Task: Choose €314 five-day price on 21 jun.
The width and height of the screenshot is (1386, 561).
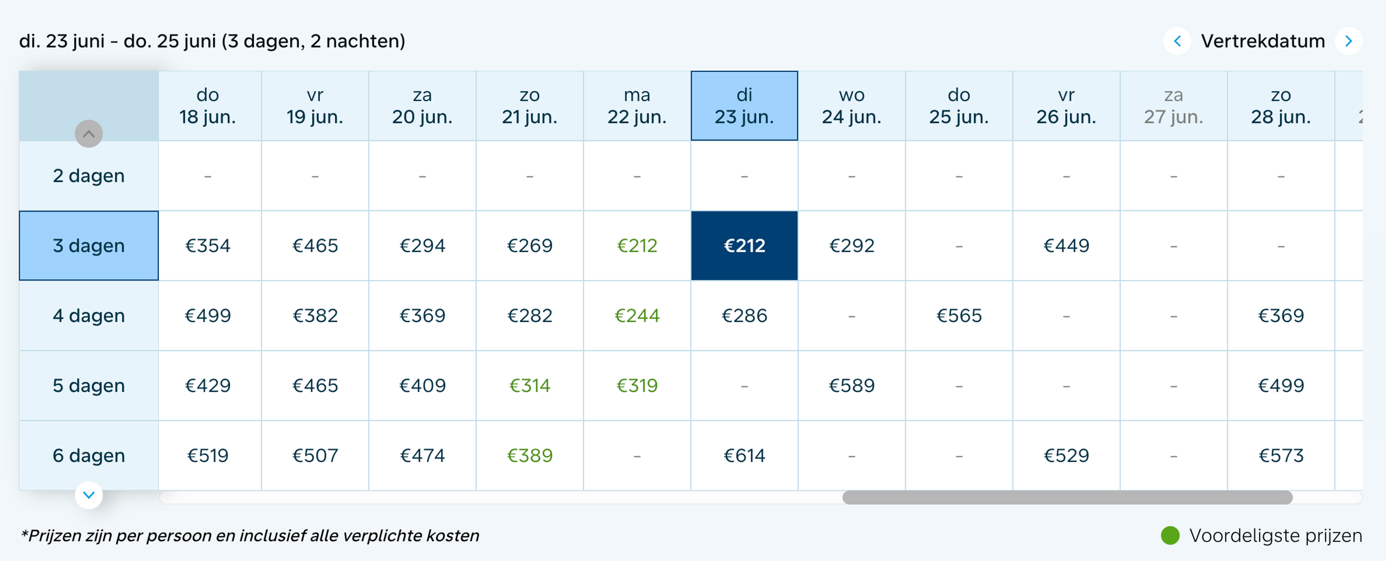Action: point(529,386)
